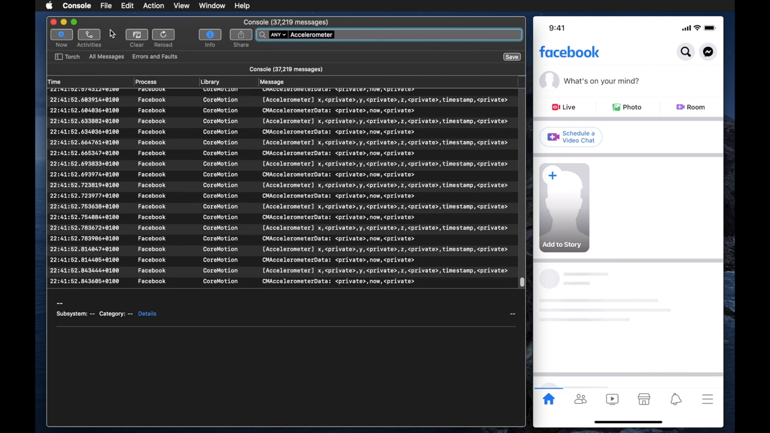This screenshot has height=433, width=770.
Task: Open the Apple menu
Action: (49, 5)
